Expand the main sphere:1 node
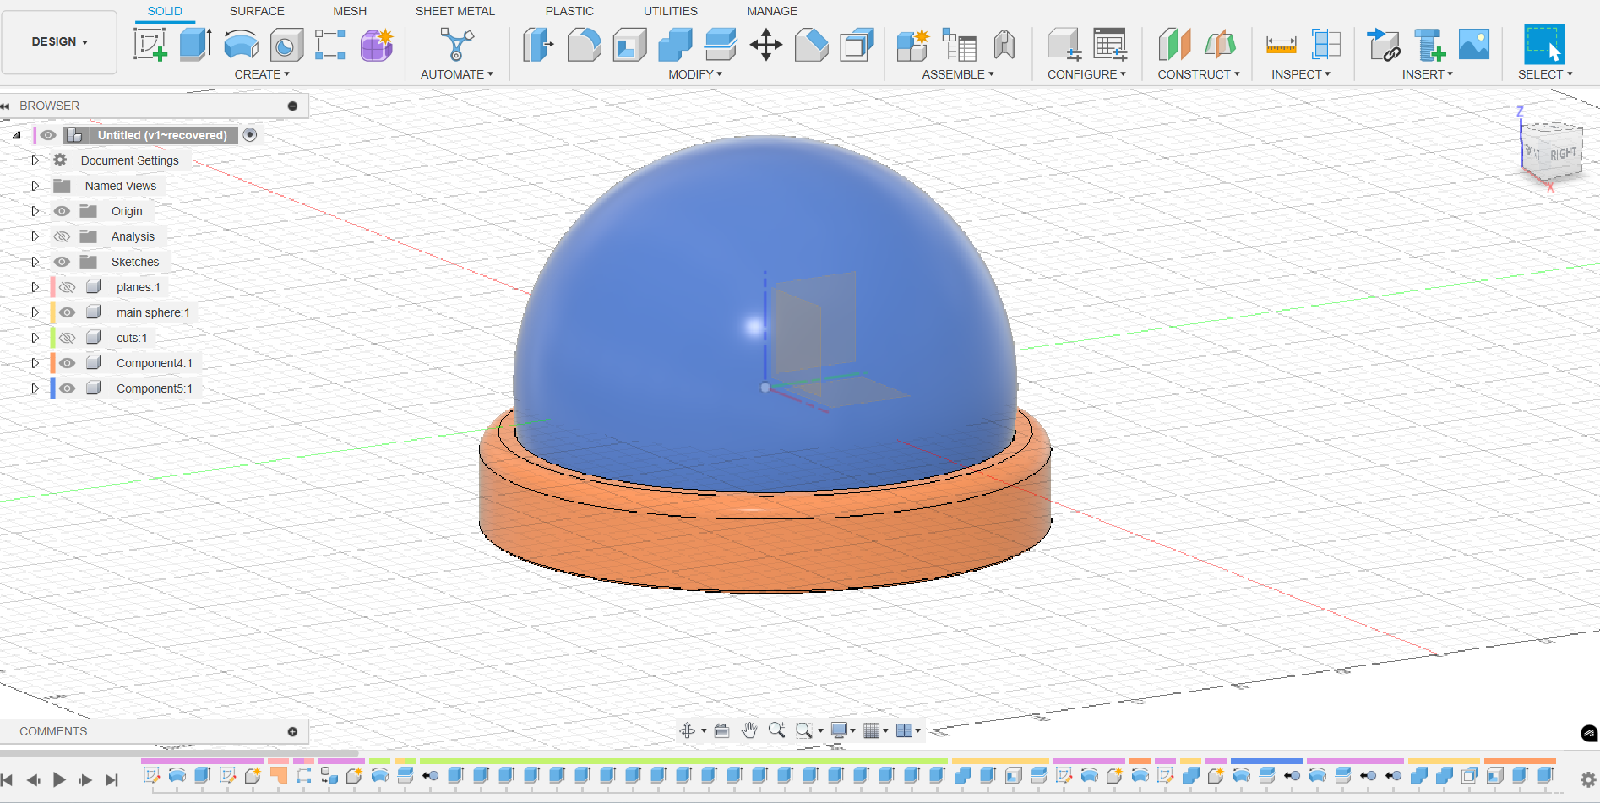The image size is (1600, 803). [x=35, y=312]
